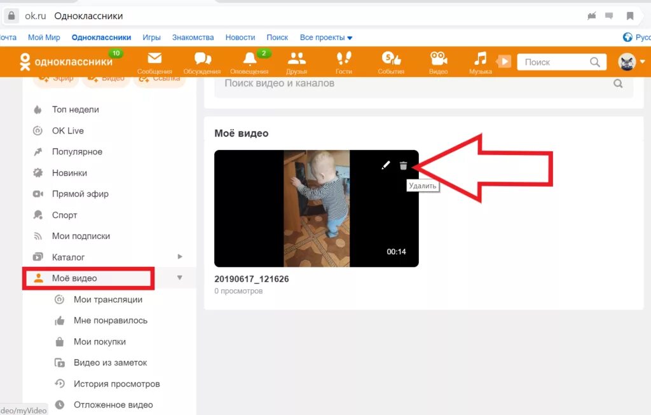This screenshot has width=651, height=415.
Task: Open the Discussions (Обсуждения) icon
Action: tap(203, 59)
